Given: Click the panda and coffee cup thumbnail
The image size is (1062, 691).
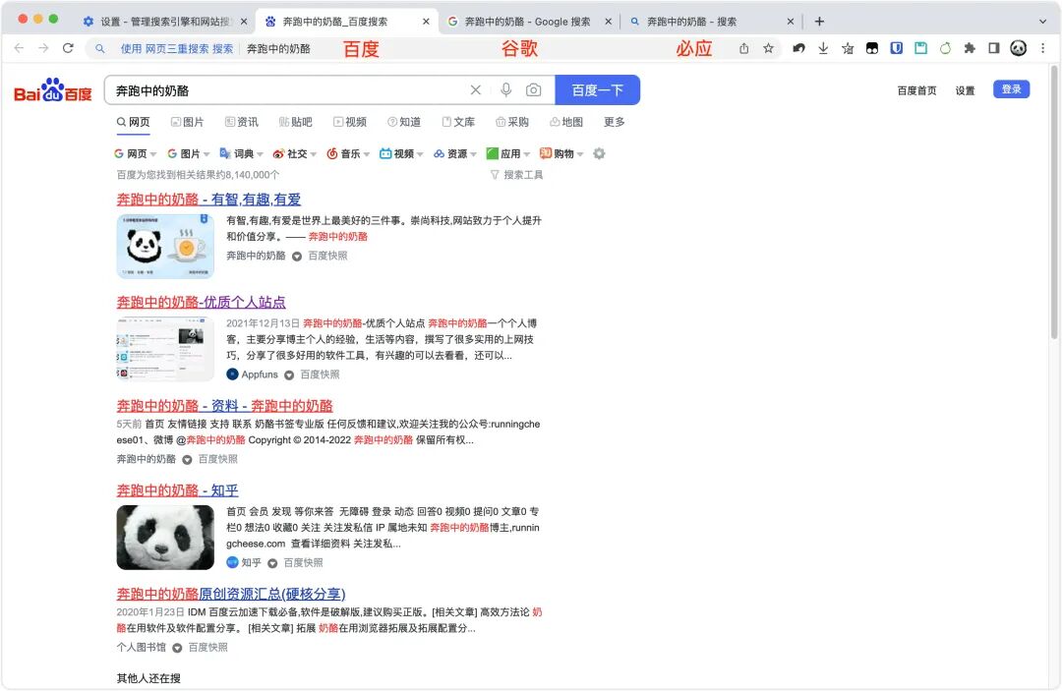Looking at the screenshot, I should point(165,247).
